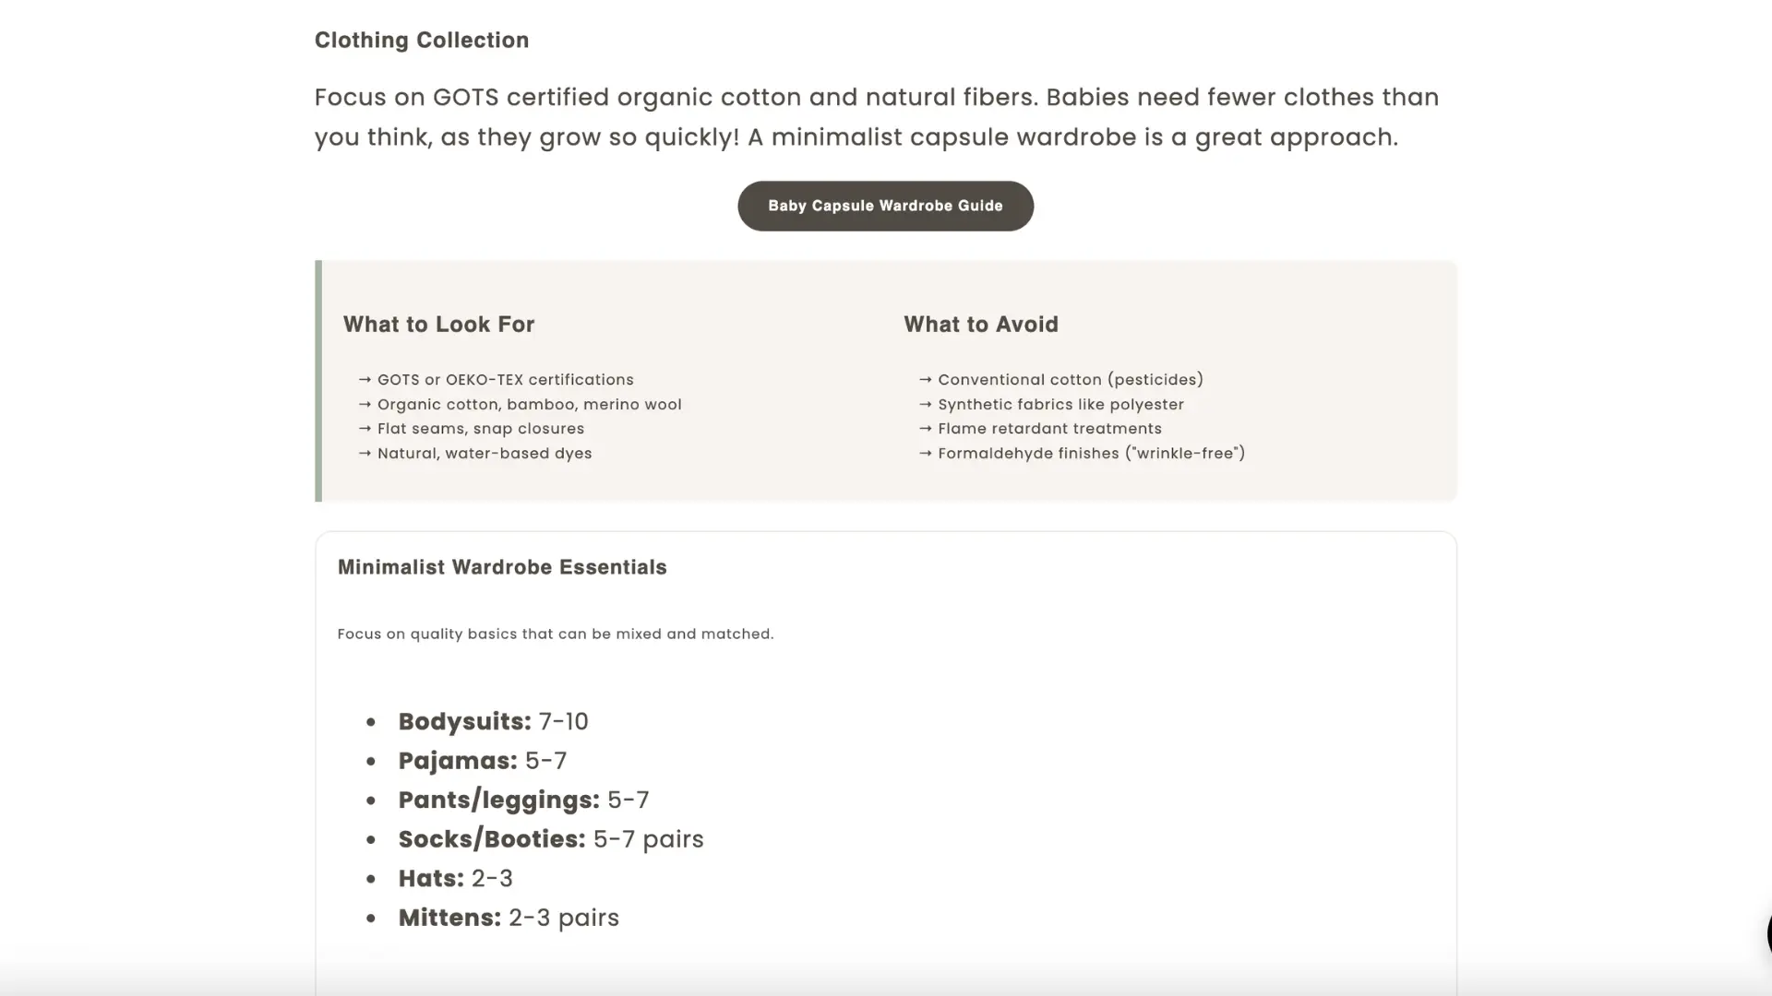Click arrow beside Flame retardant treatments
This screenshot has height=996, width=1772.
(x=926, y=429)
